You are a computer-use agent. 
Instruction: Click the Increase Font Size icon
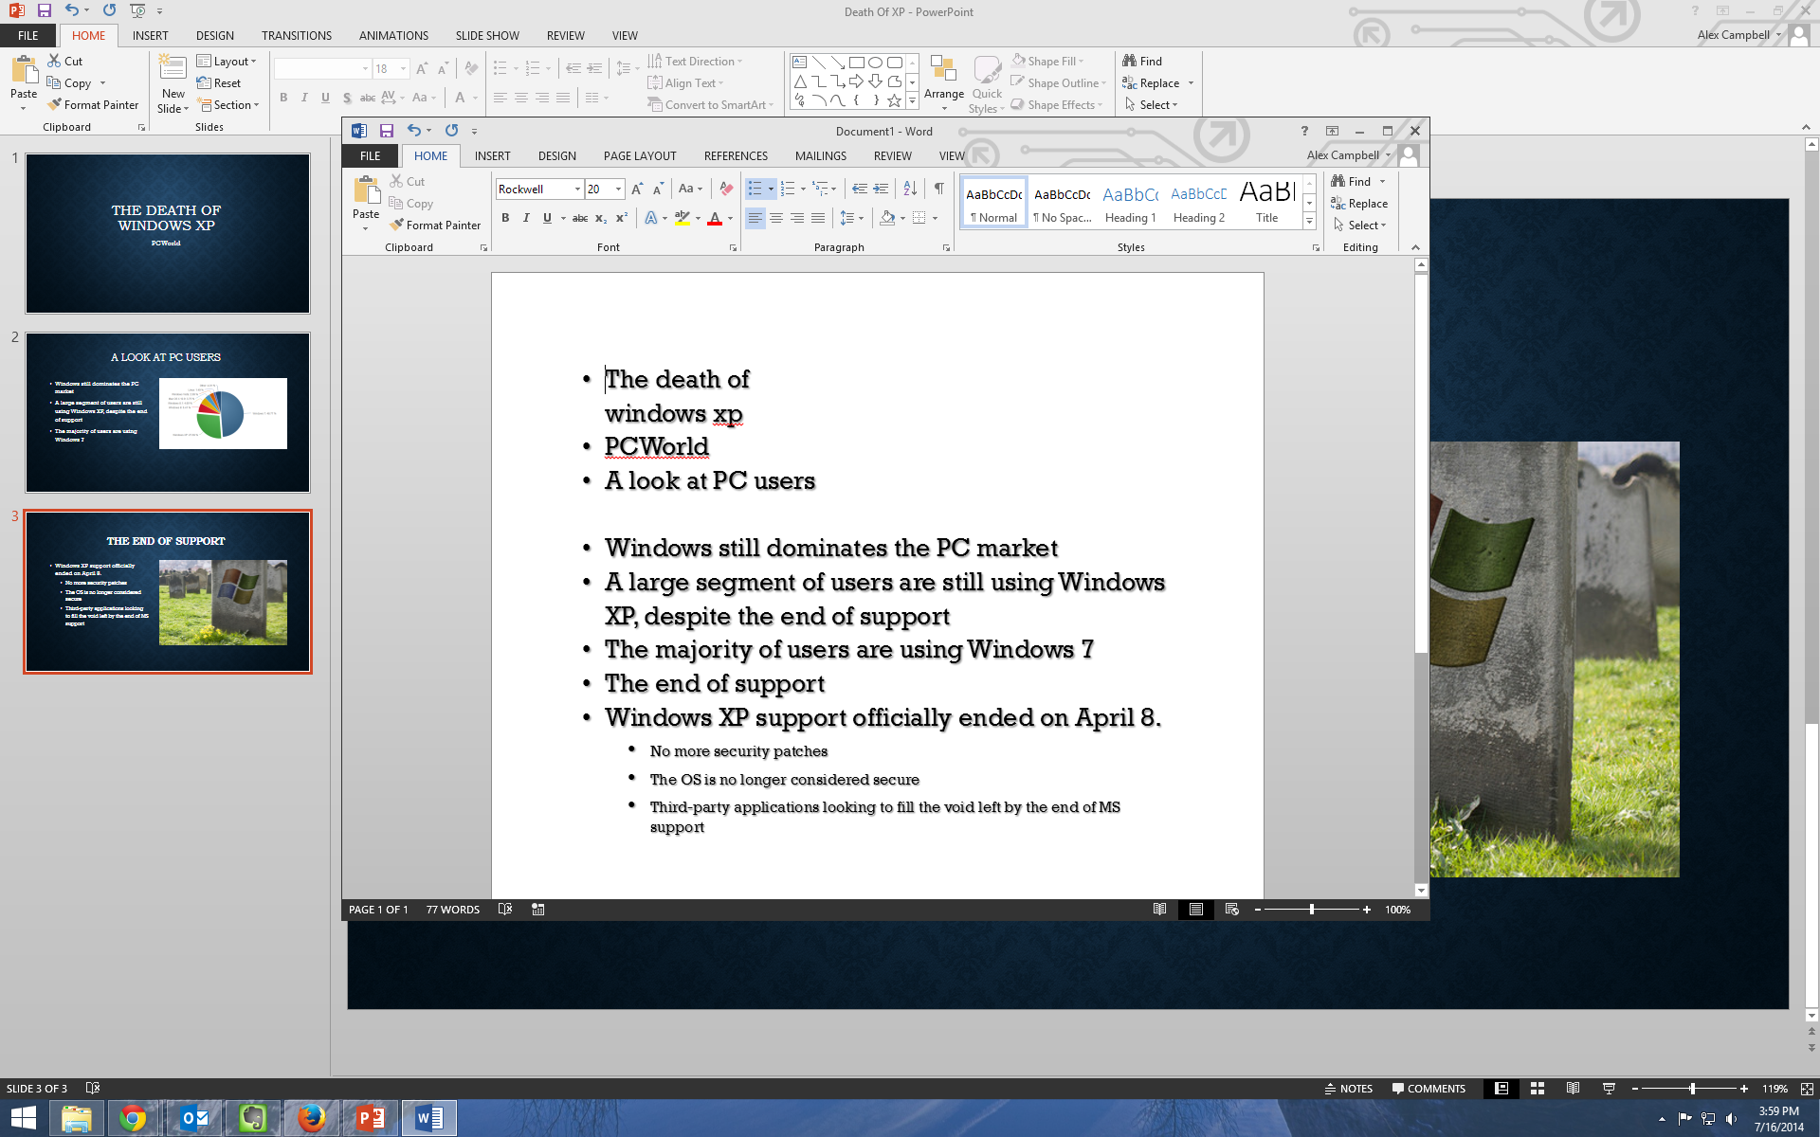click(638, 189)
